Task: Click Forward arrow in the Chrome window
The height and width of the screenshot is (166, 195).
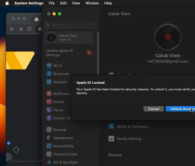Action: [21, 29]
